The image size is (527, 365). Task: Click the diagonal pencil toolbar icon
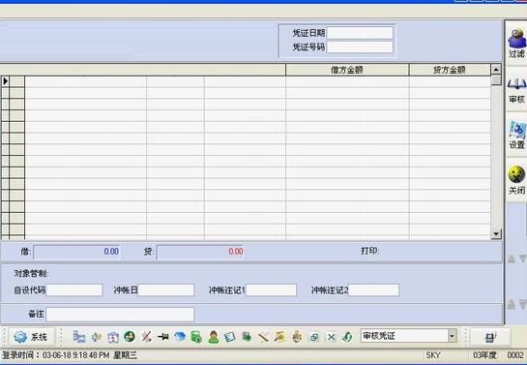click(x=263, y=337)
